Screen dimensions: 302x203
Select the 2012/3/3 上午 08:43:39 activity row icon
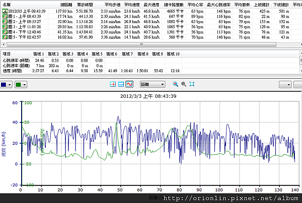tap(5, 12)
